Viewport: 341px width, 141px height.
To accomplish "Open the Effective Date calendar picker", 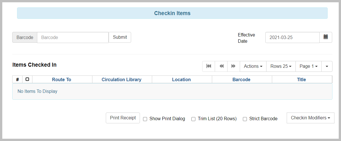I will pos(326,37).
